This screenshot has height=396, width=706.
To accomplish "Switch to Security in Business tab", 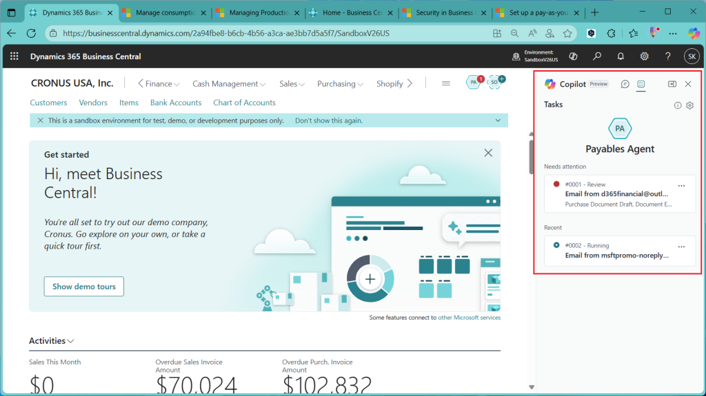I will click(x=444, y=12).
